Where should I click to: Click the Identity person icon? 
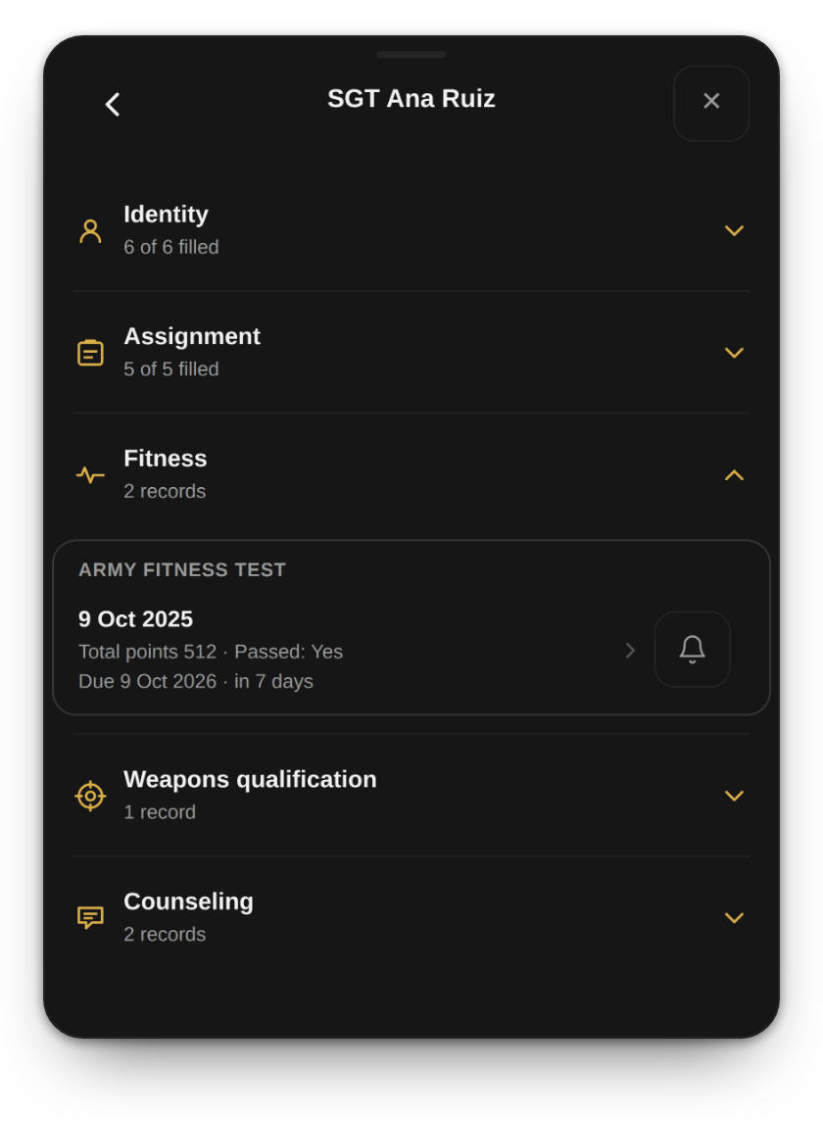[x=90, y=231]
